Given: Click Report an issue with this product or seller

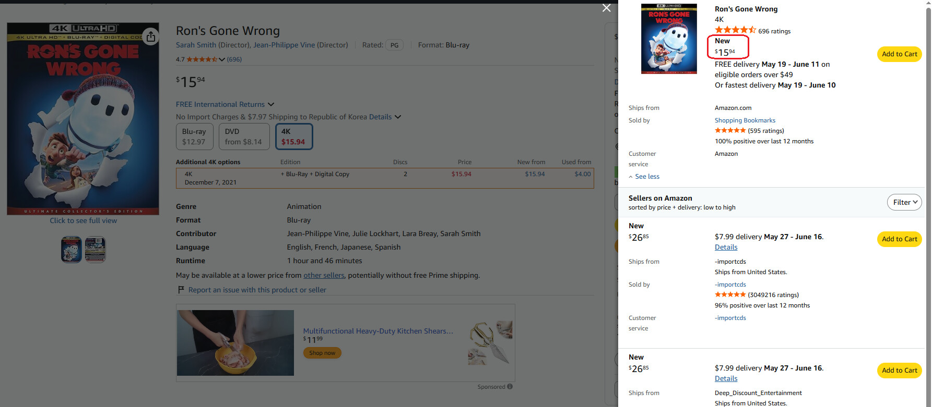Looking at the screenshot, I should 257,290.
